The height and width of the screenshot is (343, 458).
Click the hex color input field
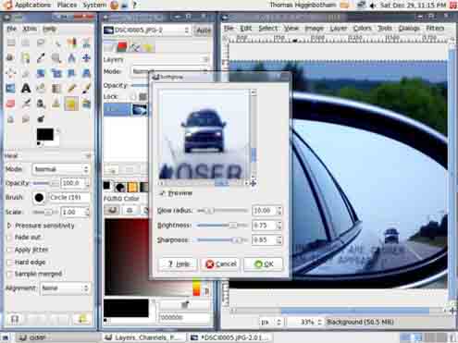[184, 317]
